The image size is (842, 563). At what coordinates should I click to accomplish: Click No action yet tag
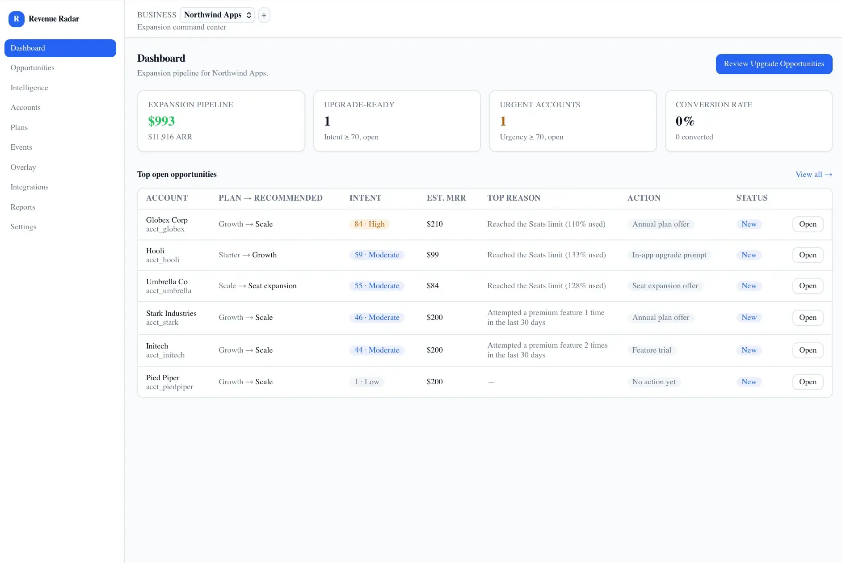654,382
